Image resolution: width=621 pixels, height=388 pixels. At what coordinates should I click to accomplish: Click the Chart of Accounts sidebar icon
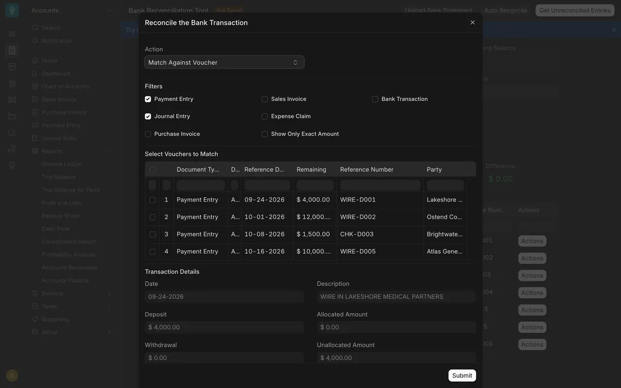point(35,86)
